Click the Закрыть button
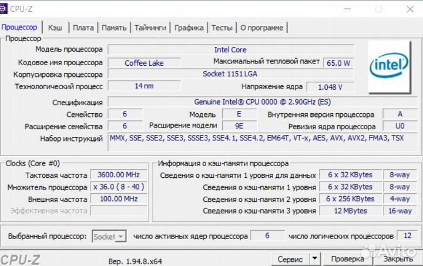Image resolution: width=423 pixels, height=266 pixels. click(398, 259)
